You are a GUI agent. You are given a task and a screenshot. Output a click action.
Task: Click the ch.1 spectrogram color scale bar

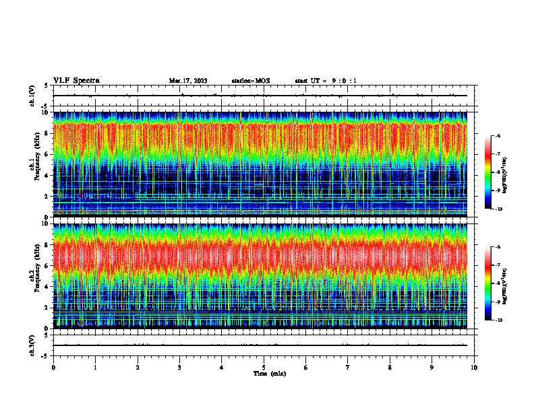[487, 172]
